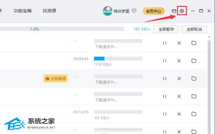Click the 立即提速 speed-up link

pyautogui.click(x=56, y=78)
